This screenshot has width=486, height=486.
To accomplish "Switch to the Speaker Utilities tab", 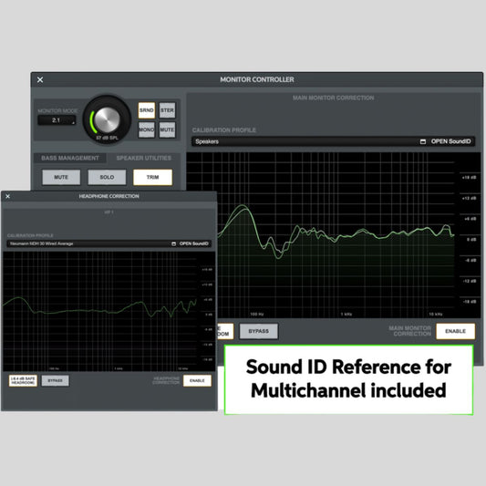I will click(144, 158).
